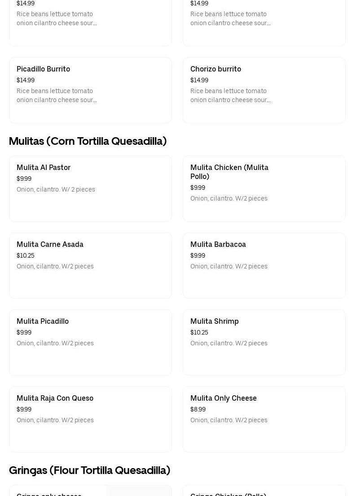
Task: Click the Chorizo burrito $14.99 price
Action: 199,80
